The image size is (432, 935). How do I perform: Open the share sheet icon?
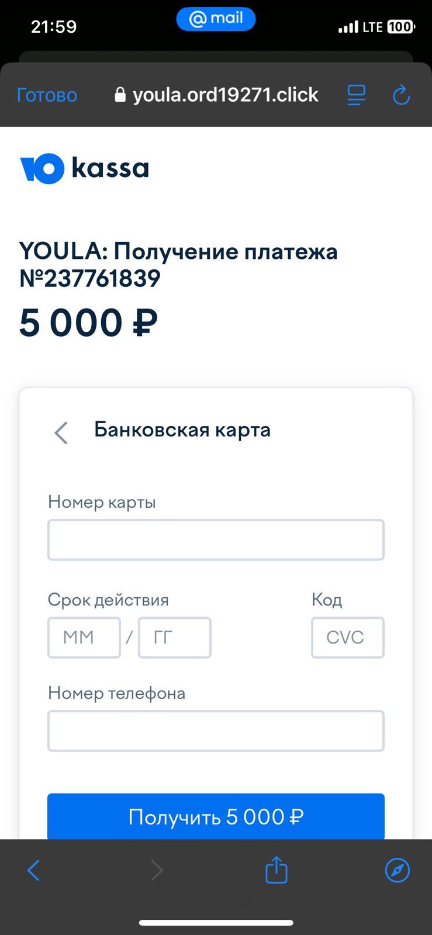click(x=277, y=870)
